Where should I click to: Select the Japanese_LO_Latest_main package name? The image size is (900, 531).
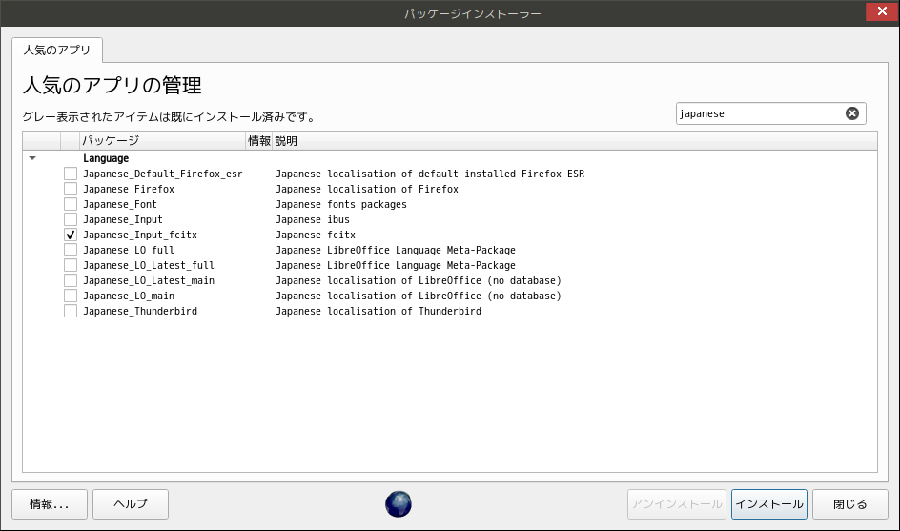point(149,280)
